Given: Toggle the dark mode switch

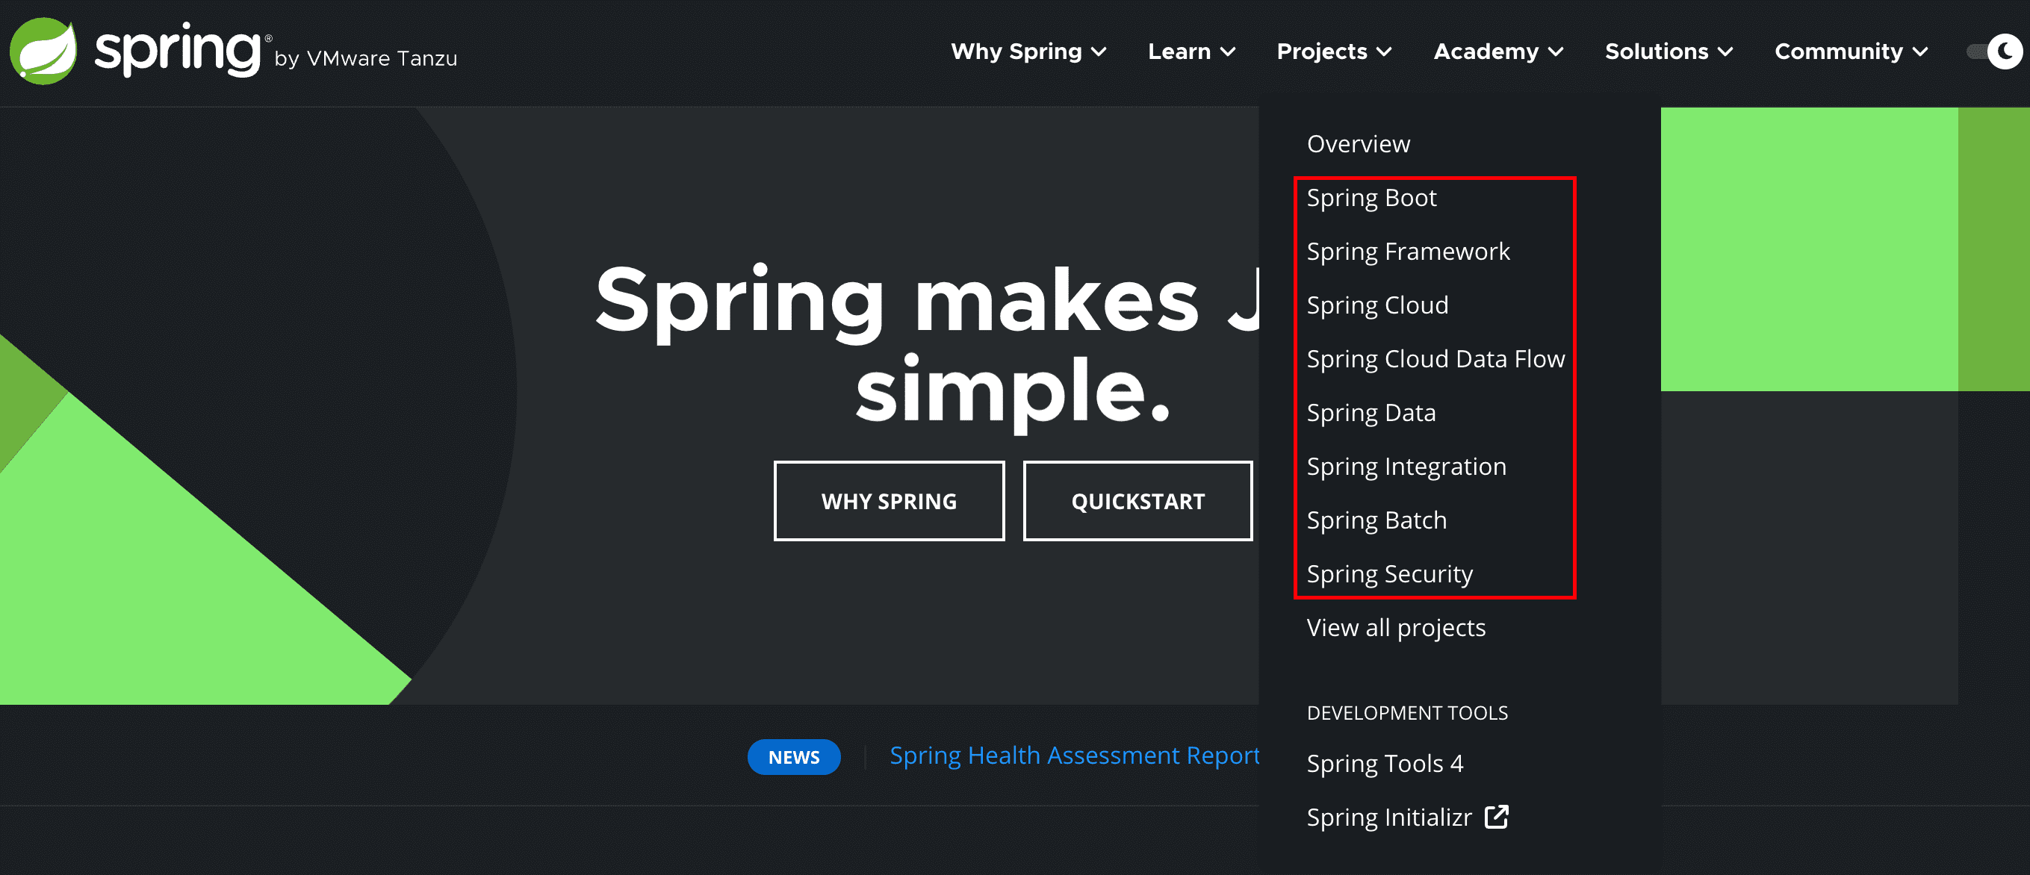Looking at the screenshot, I should pos(1995,52).
